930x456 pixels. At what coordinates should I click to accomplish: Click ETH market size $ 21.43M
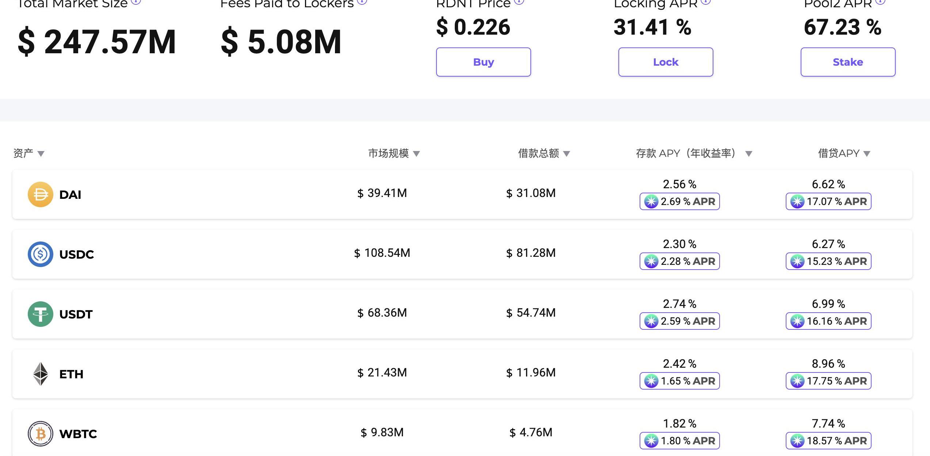pos(382,372)
